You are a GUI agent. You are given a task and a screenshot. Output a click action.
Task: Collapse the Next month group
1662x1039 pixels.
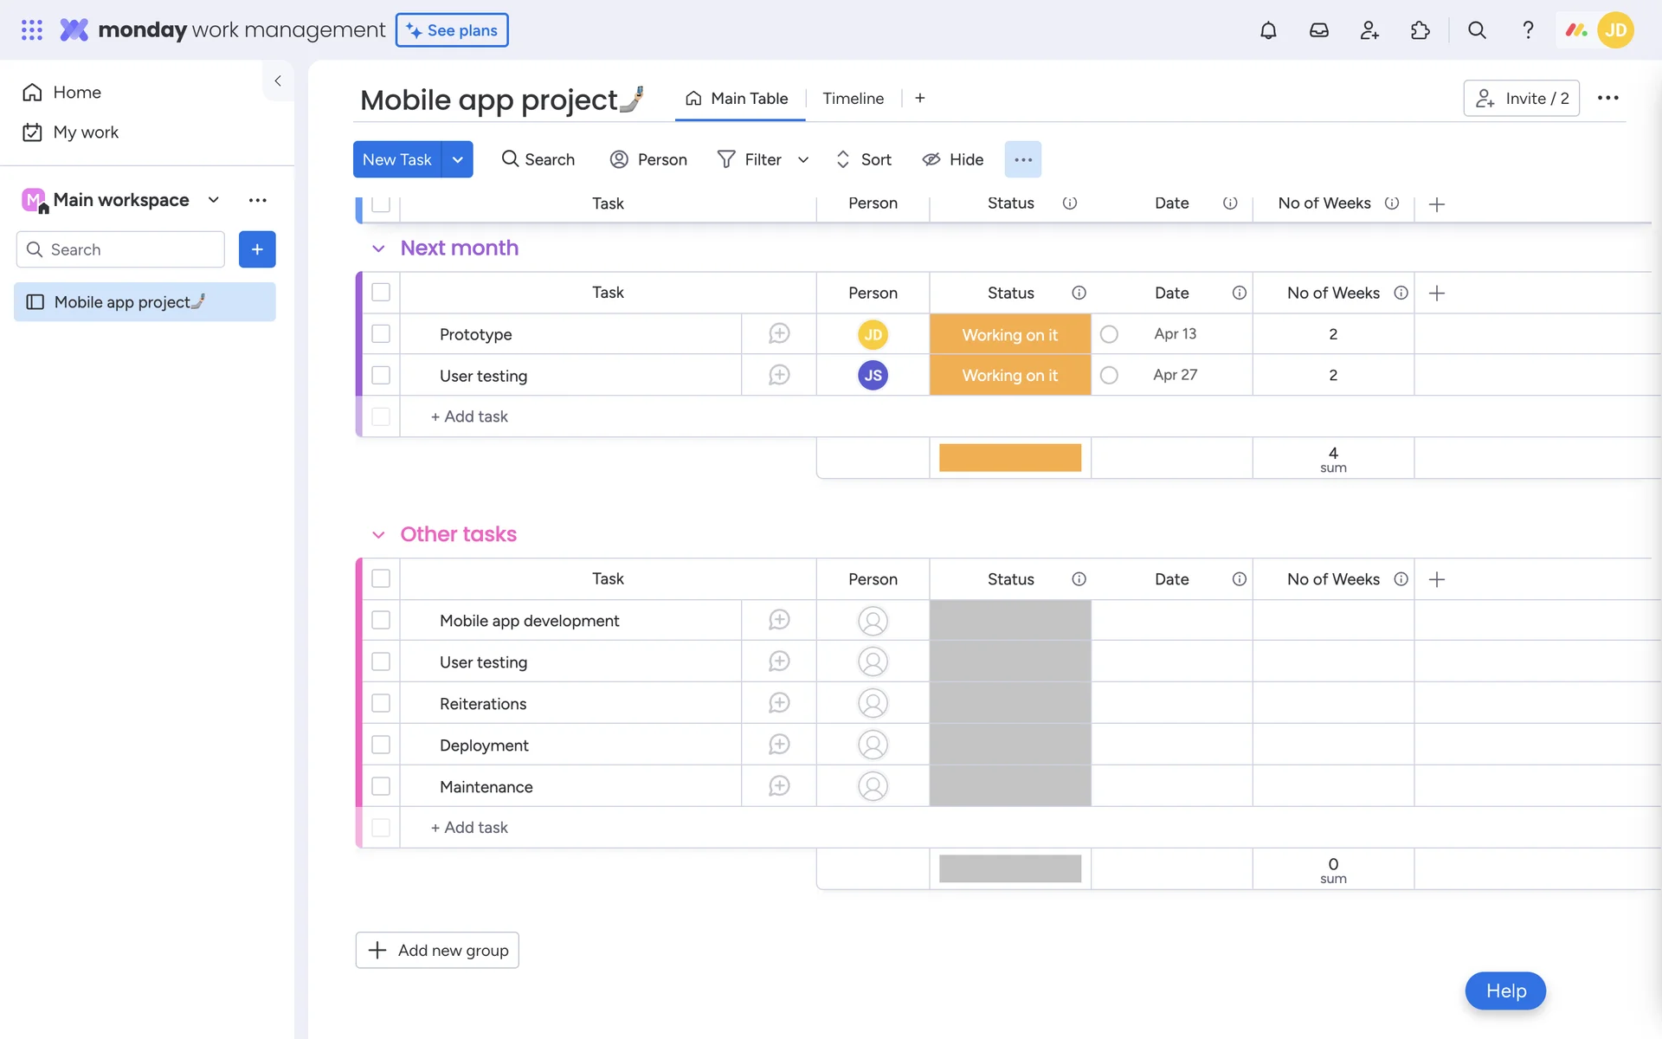(x=378, y=248)
